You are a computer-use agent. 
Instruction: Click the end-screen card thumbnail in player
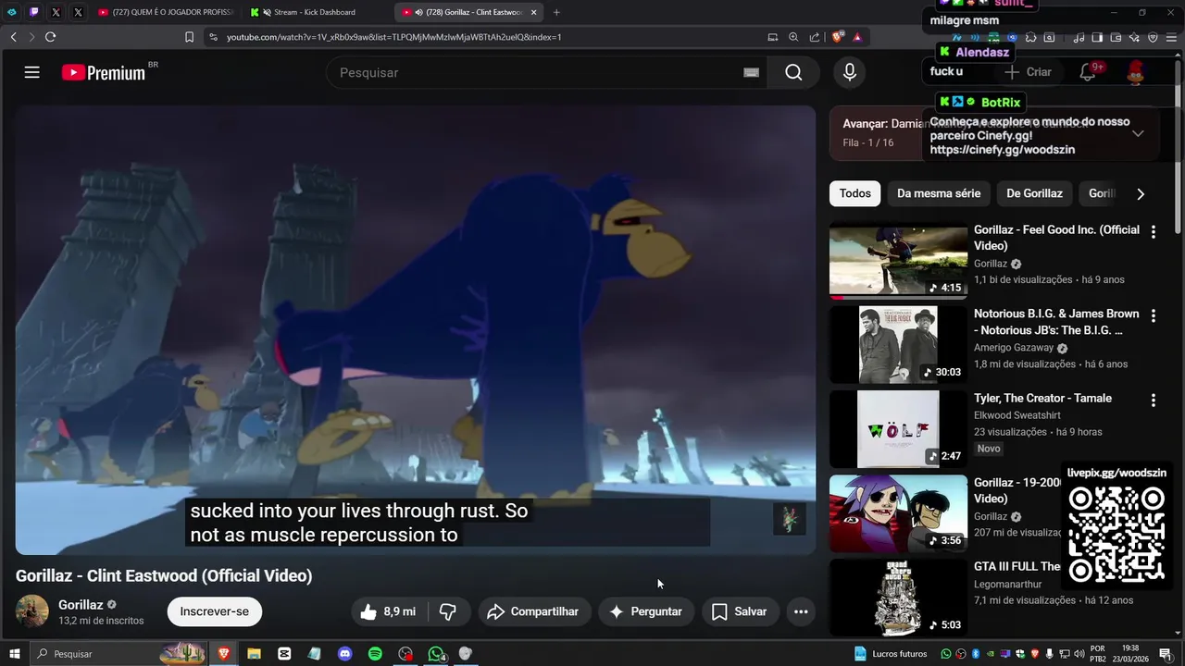pos(790,519)
